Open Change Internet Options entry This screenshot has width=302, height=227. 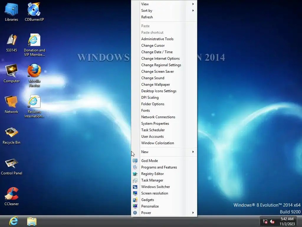coord(164,59)
